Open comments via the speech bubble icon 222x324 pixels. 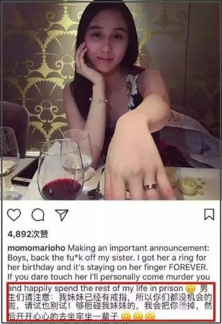click(x=38, y=215)
